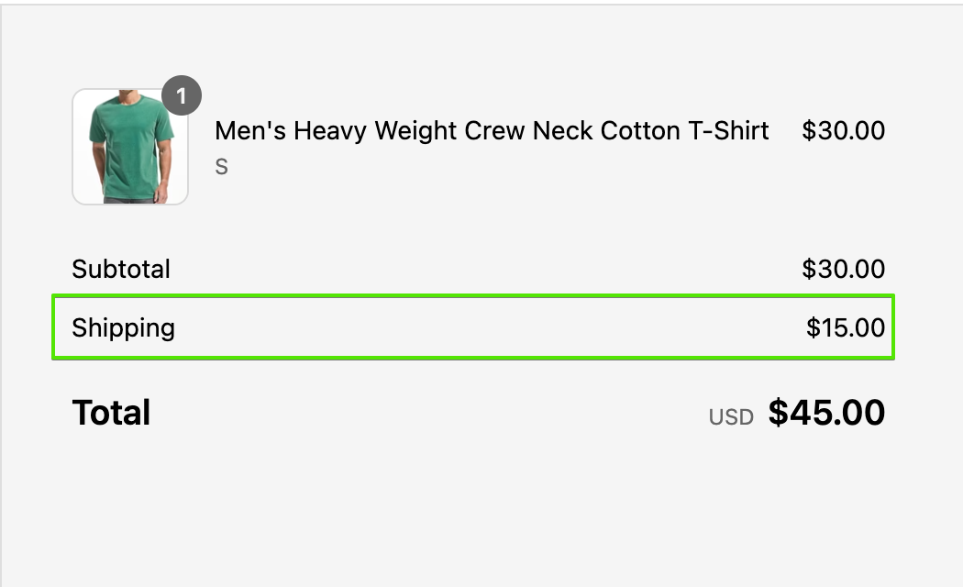Click the shipping cost $15.00

click(845, 327)
